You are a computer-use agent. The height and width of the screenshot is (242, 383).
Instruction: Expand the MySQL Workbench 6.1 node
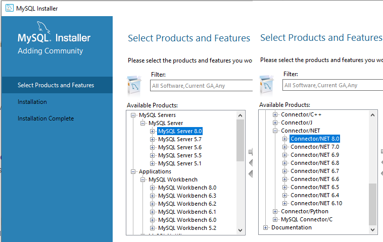(x=152, y=212)
